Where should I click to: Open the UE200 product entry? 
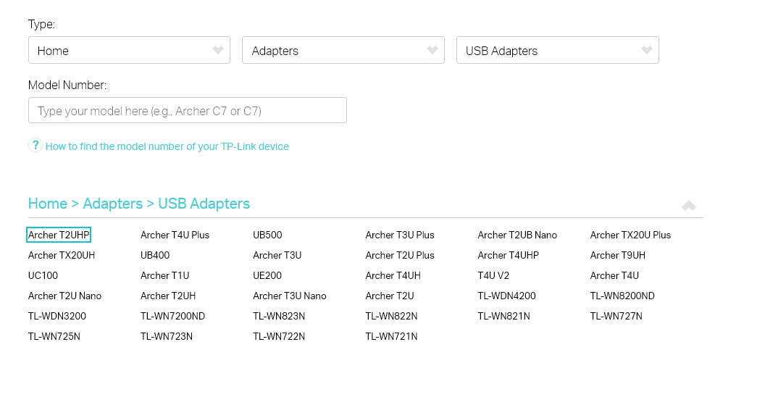pos(267,275)
